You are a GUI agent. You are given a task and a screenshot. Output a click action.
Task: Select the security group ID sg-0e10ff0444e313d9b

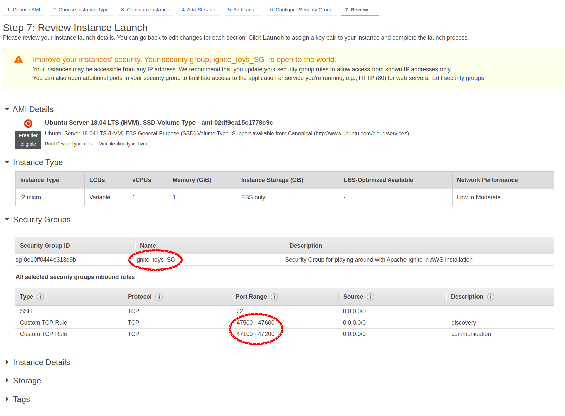(x=46, y=260)
